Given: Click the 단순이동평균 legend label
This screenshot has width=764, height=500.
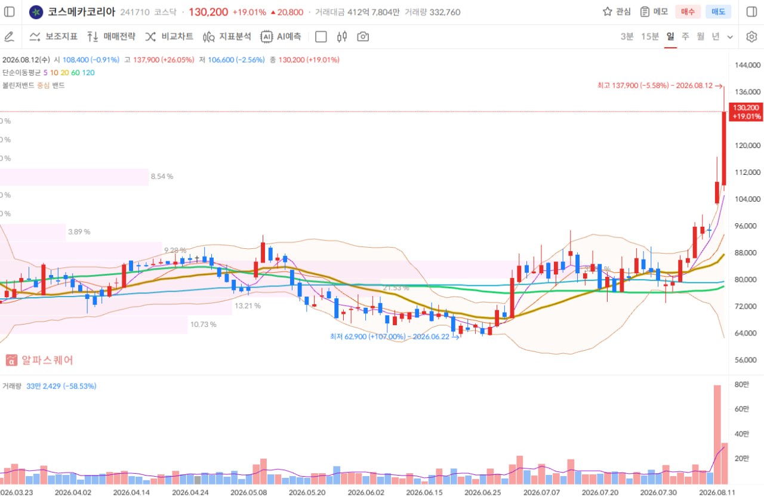Looking at the screenshot, I should point(21,72).
